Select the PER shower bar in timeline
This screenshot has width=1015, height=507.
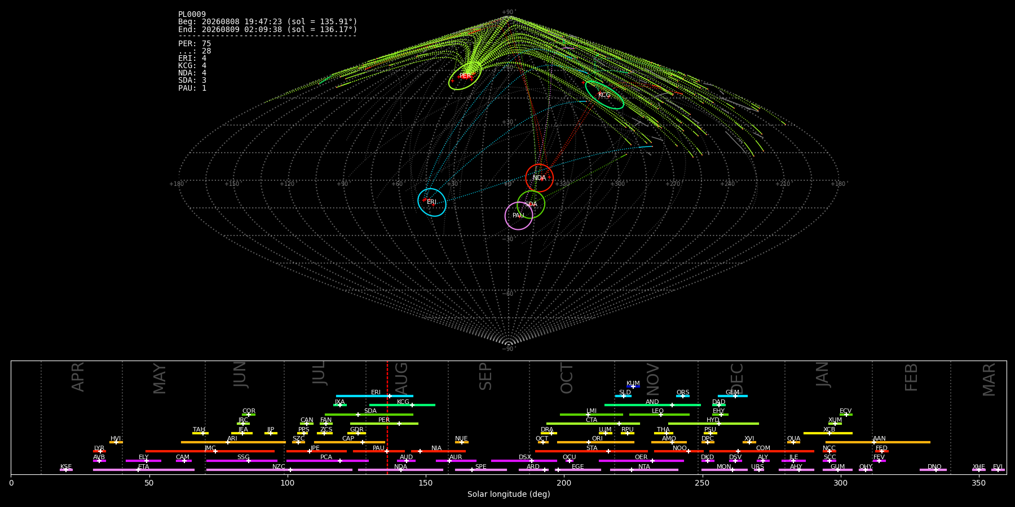point(384,424)
